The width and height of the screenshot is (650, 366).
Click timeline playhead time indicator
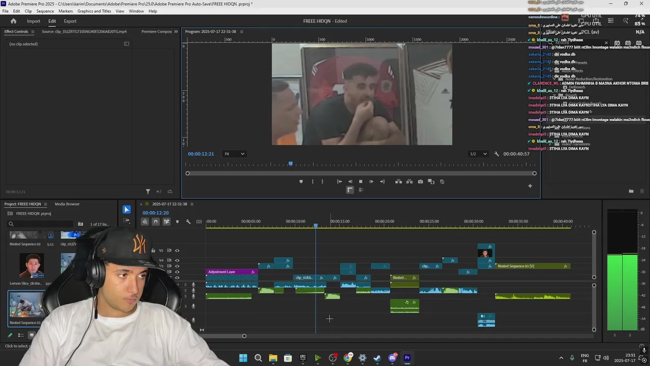tap(315, 225)
